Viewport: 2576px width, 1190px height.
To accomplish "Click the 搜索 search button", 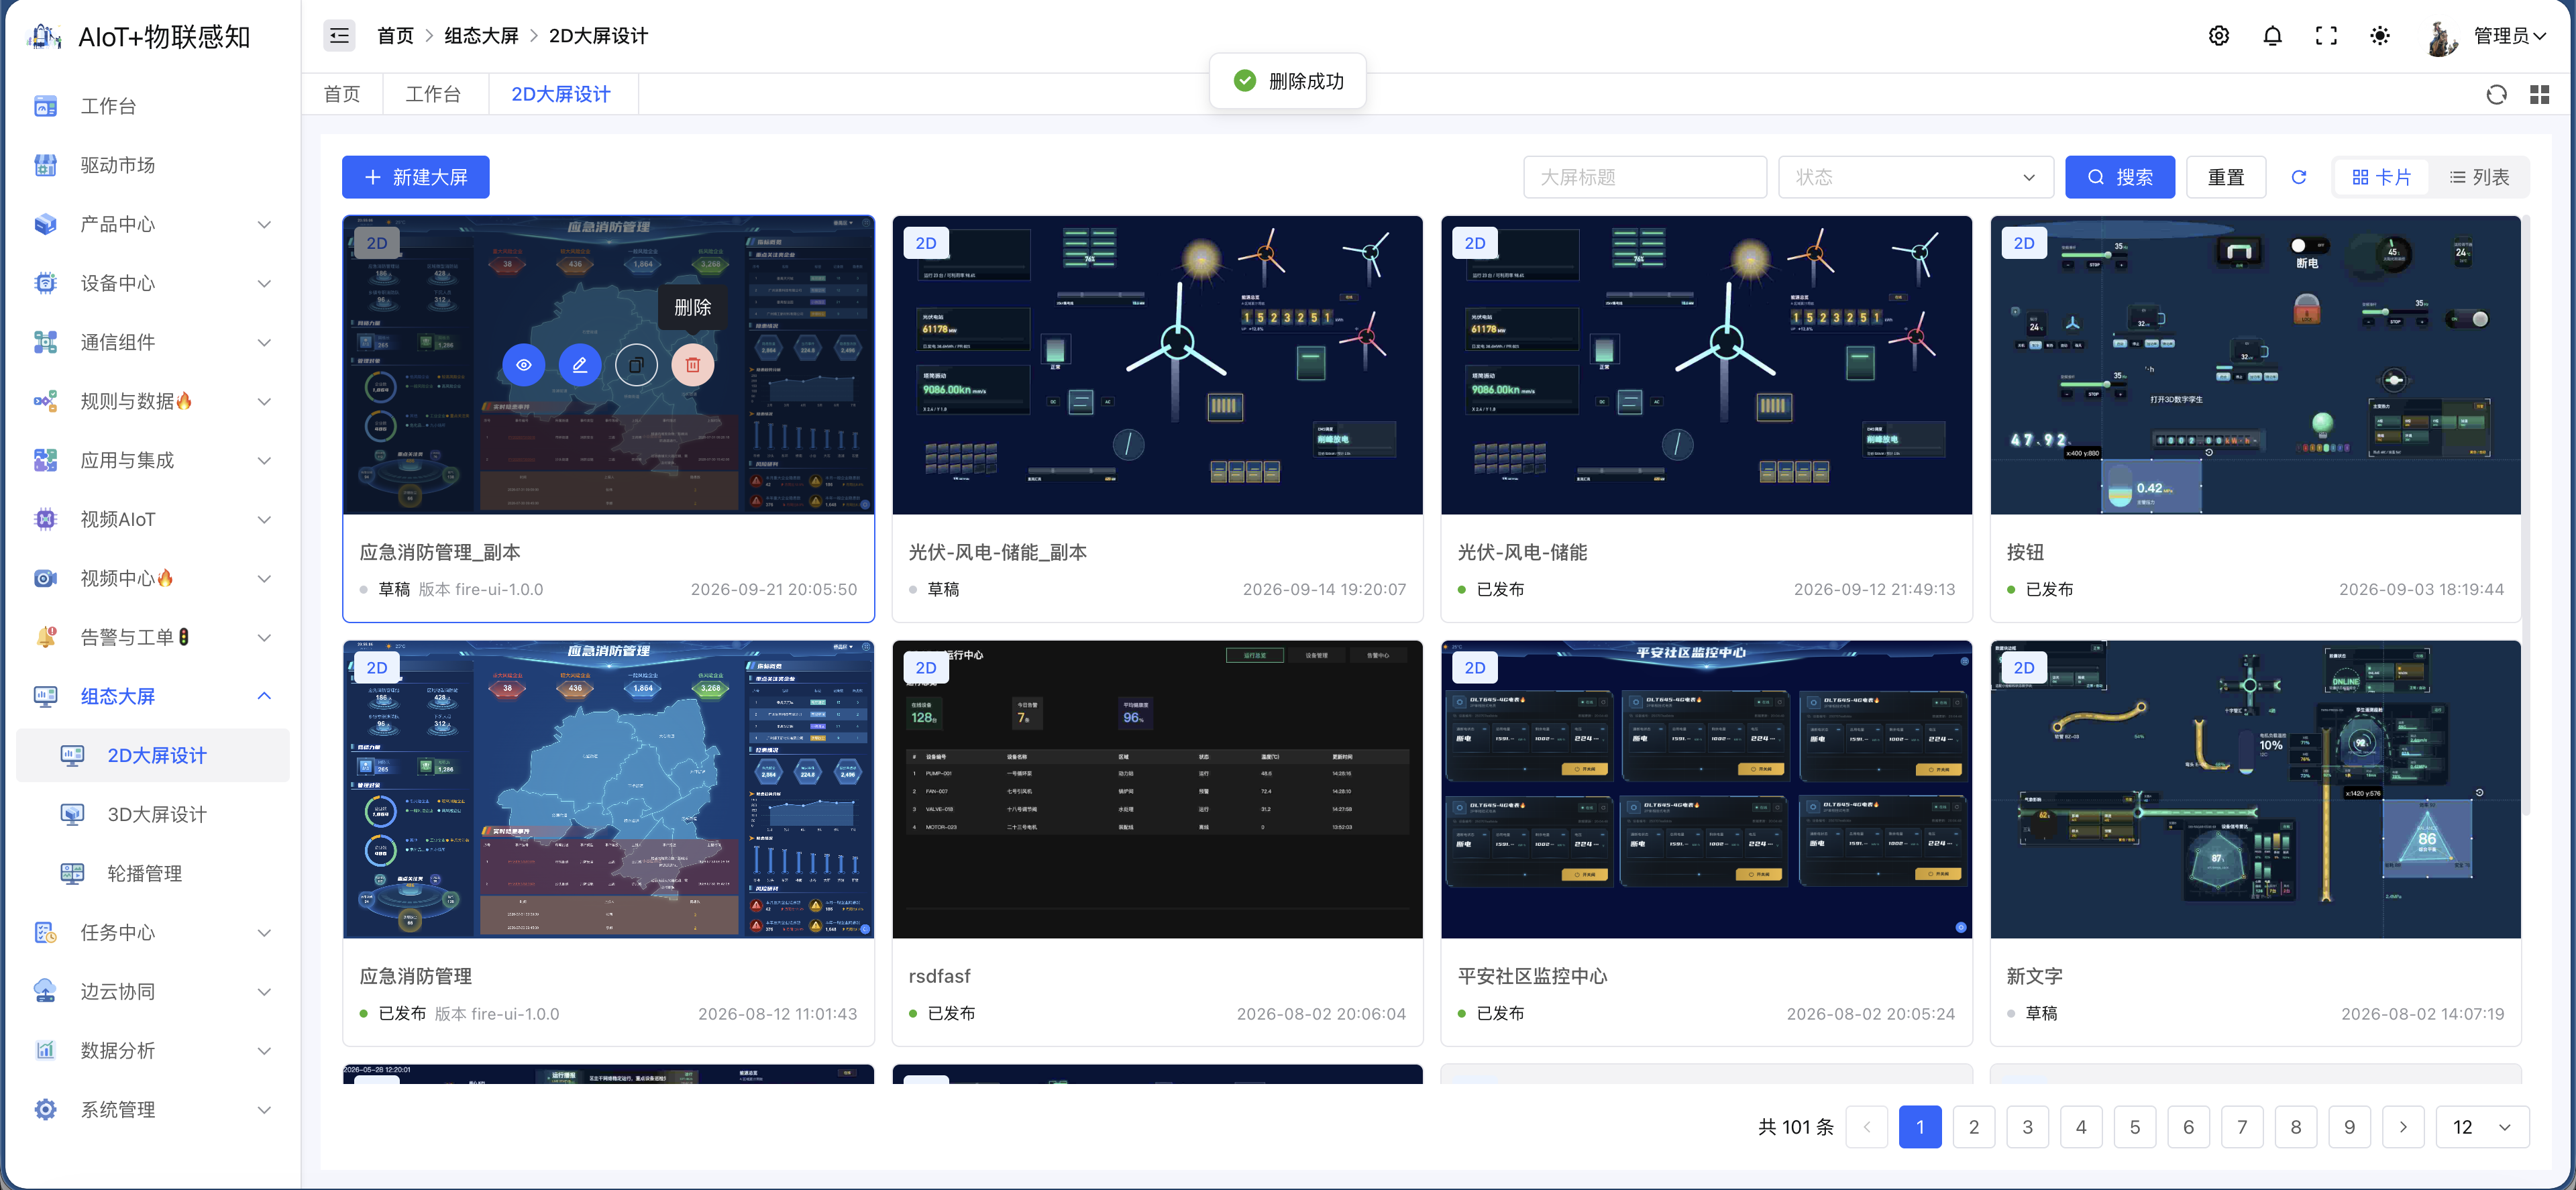I will coord(2119,177).
